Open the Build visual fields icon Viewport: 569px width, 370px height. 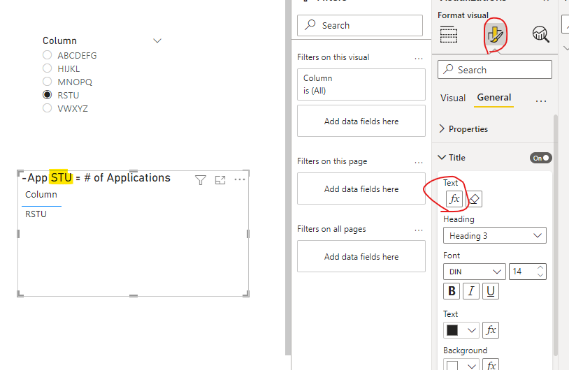coord(449,35)
